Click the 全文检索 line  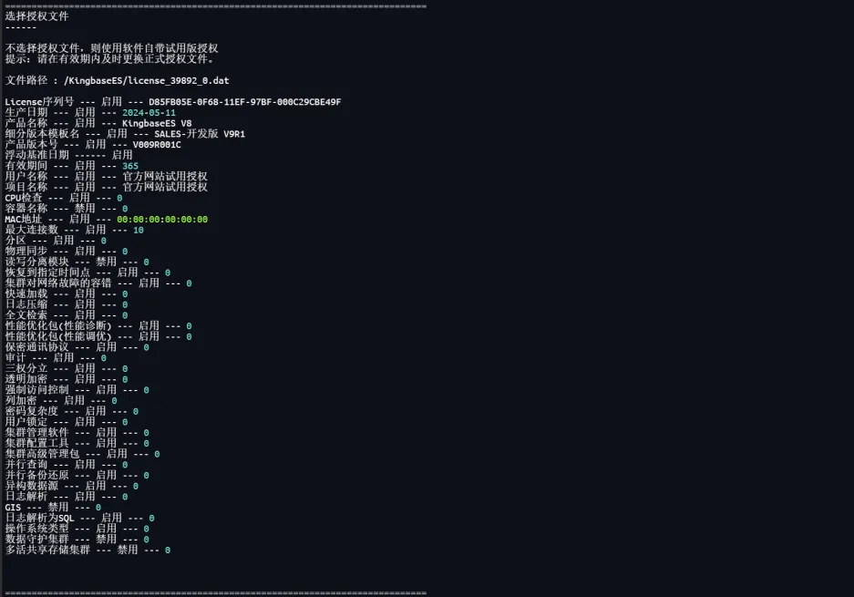pos(67,315)
